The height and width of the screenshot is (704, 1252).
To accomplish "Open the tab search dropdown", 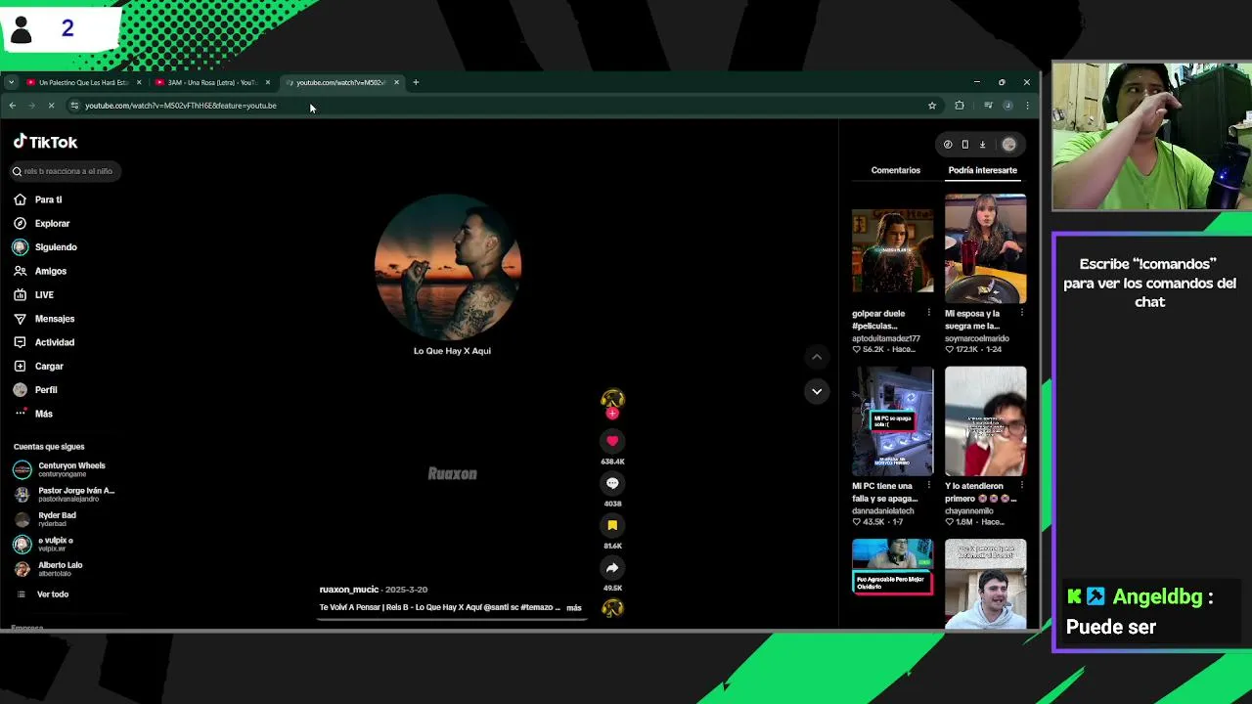I will (11, 82).
